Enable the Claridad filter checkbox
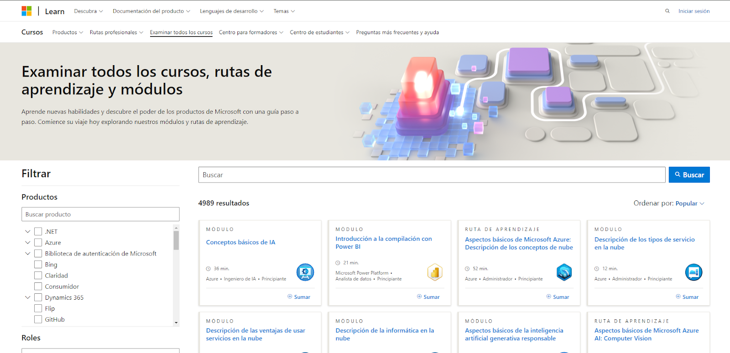Image resolution: width=730 pixels, height=353 pixels. [38, 276]
